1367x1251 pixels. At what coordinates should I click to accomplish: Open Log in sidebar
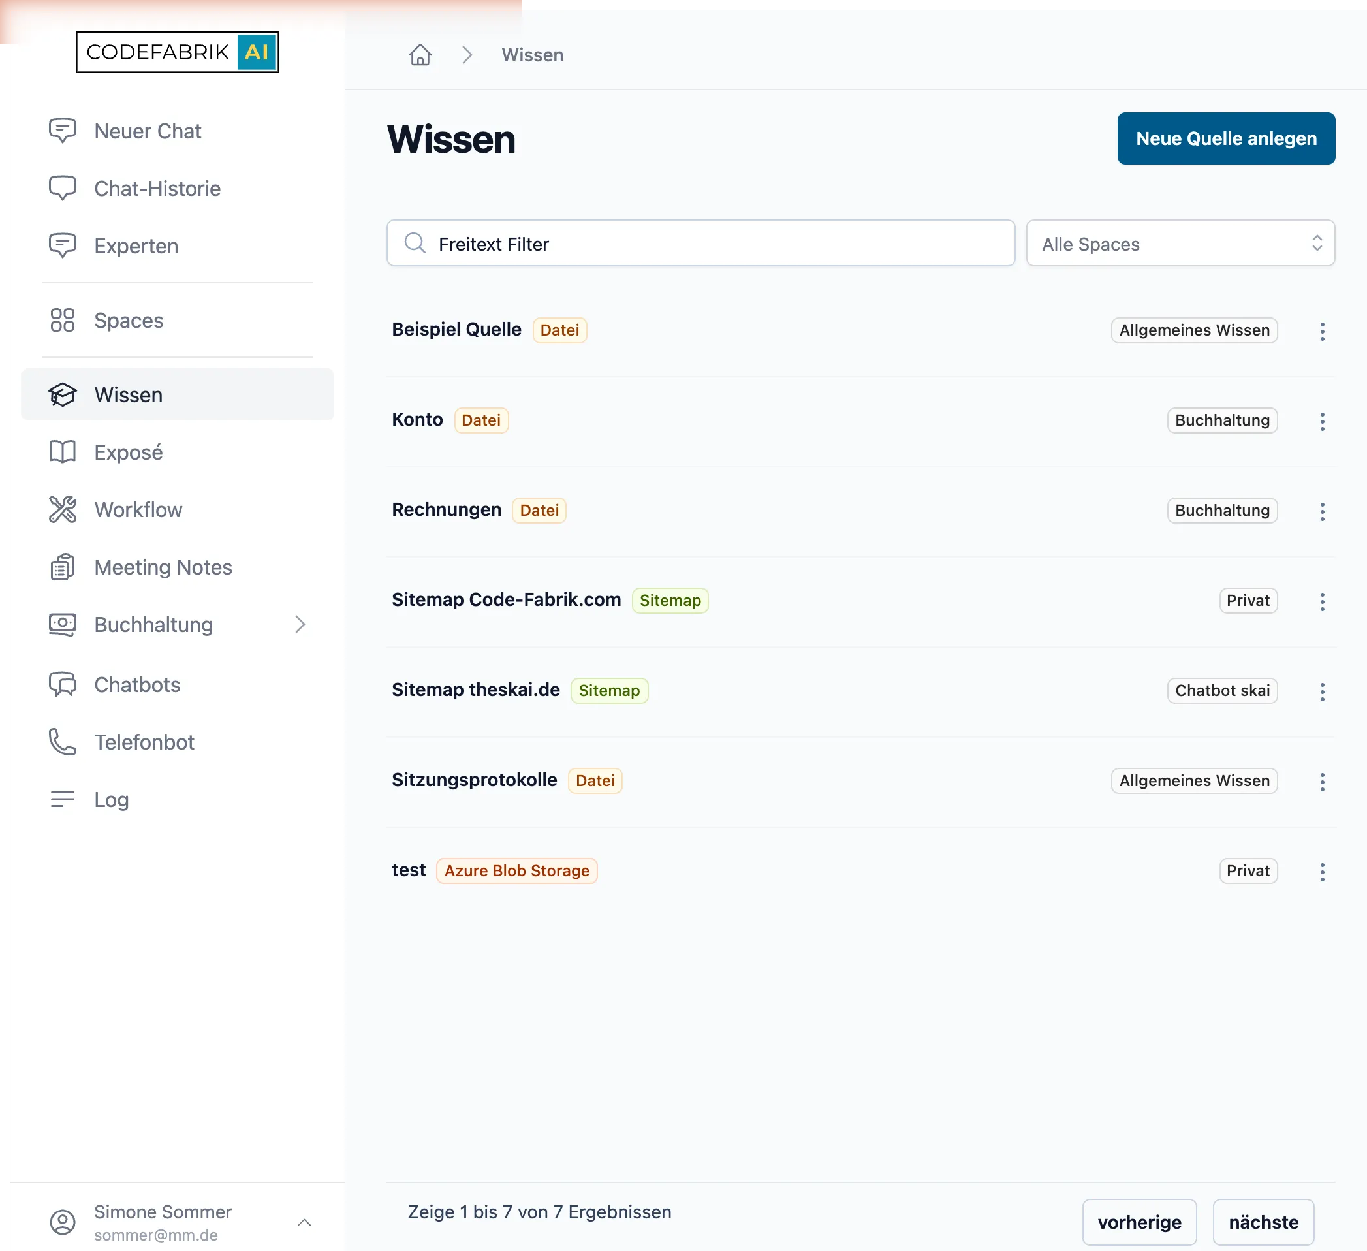click(178, 799)
